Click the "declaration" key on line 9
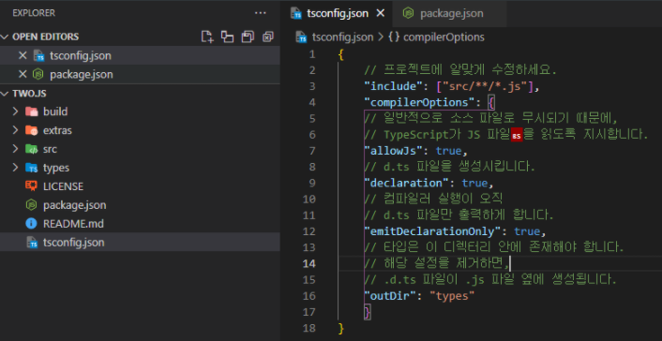 tap(407, 184)
